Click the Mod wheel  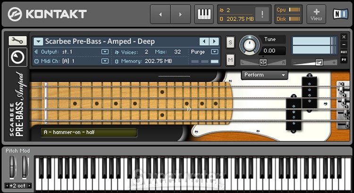tap(25, 167)
